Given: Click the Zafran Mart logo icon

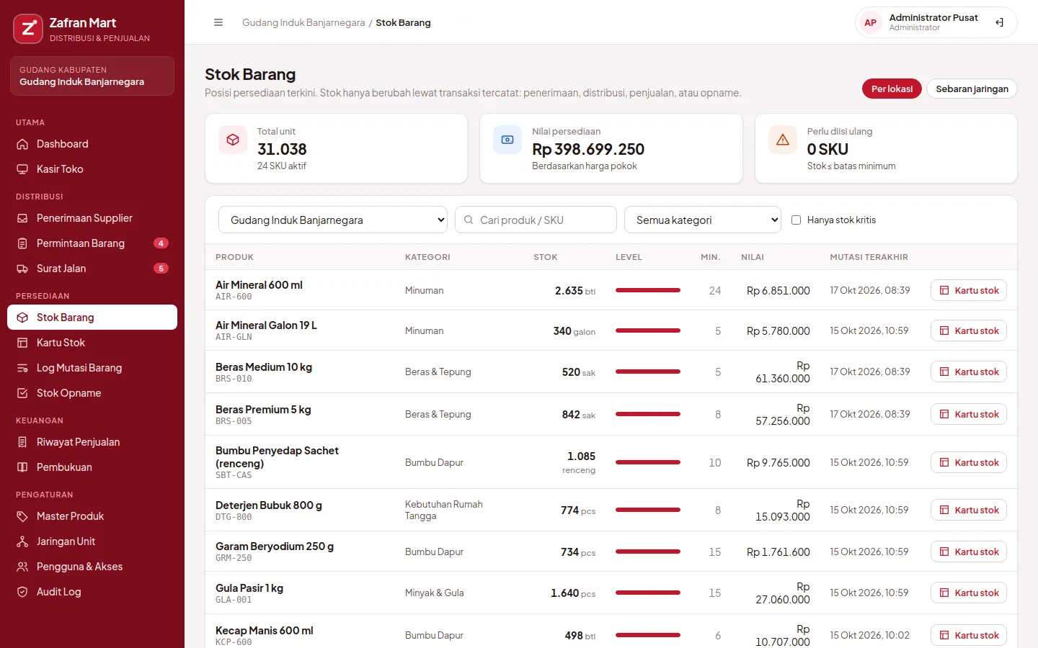Looking at the screenshot, I should pos(28,29).
